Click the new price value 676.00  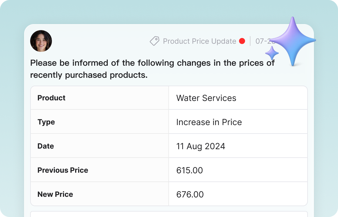(190, 194)
